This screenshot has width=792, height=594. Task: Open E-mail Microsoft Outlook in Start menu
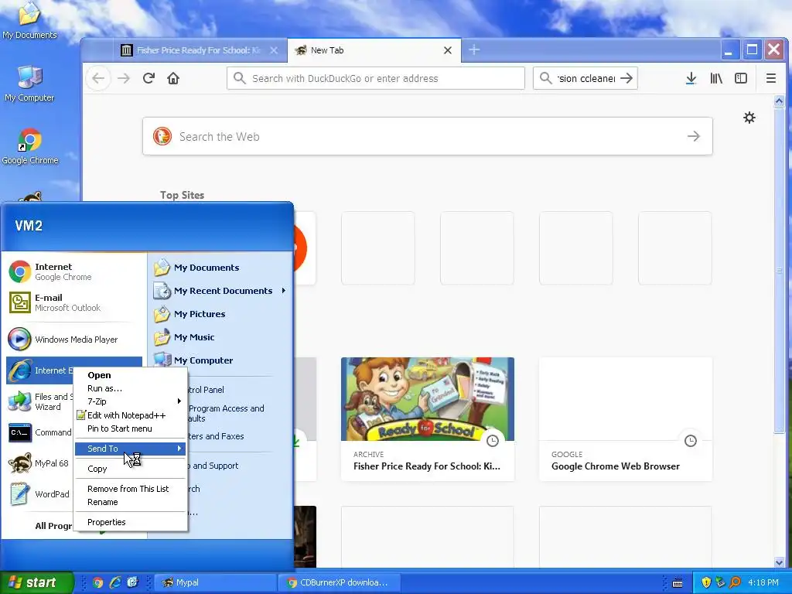click(75, 302)
